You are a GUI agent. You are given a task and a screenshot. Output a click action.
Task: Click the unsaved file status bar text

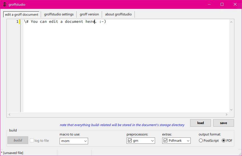click(12, 153)
